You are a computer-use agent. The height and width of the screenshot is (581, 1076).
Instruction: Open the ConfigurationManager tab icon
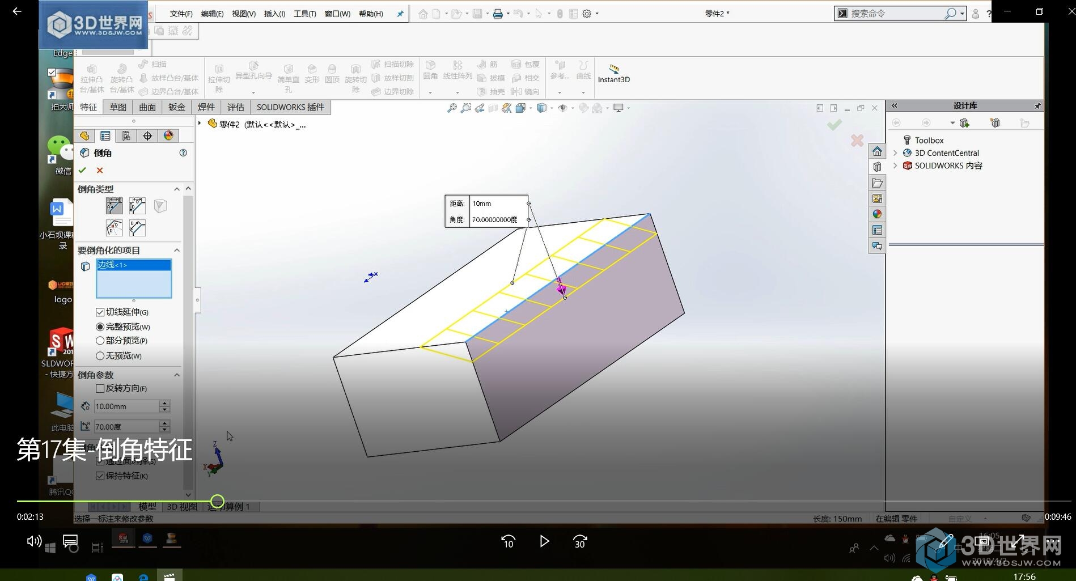(126, 135)
